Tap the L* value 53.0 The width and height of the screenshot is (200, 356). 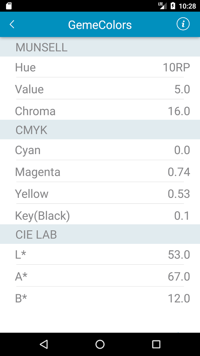click(179, 255)
